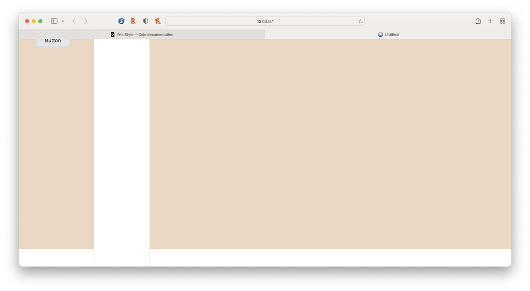This screenshot has width=530, height=291.
Task: Open the orange R extension
Action: coord(133,21)
